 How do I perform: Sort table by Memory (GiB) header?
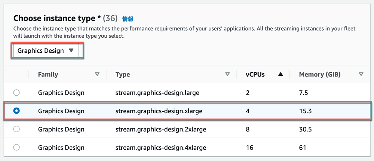320,75
